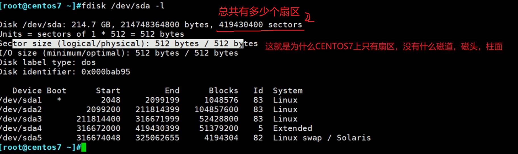Click the green terminal cursor block
The width and height of the screenshot is (518, 154).
tap(83, 147)
